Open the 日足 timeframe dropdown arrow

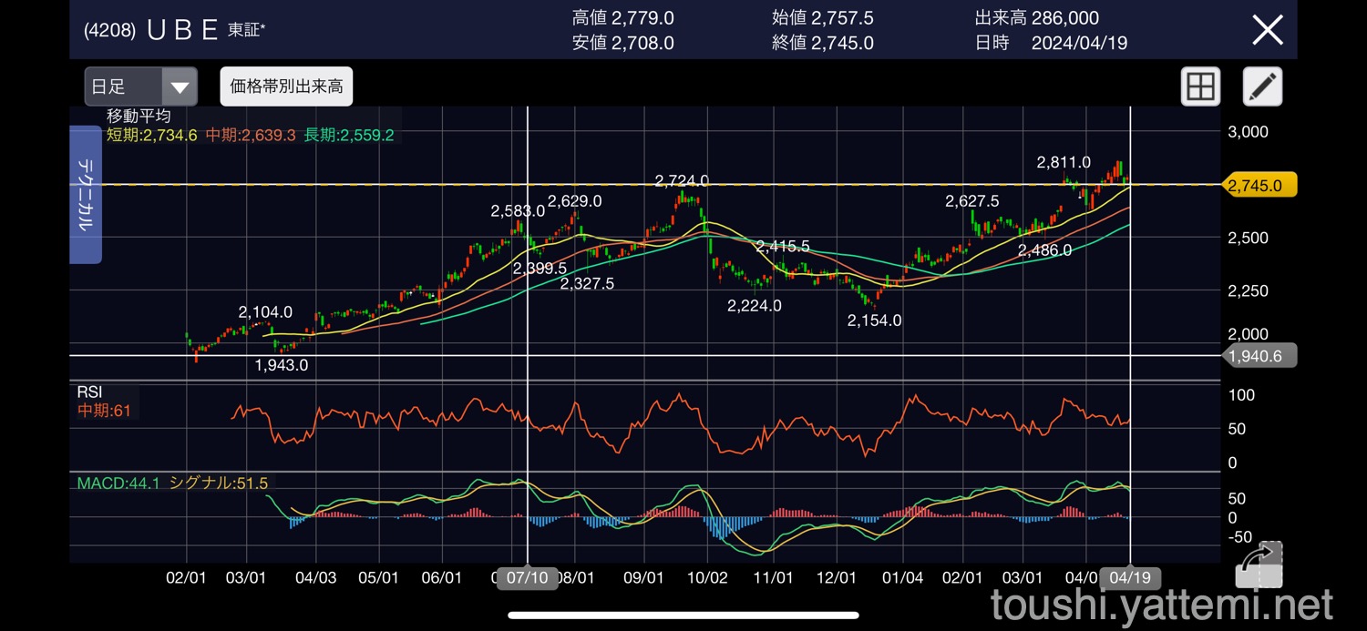tap(180, 87)
